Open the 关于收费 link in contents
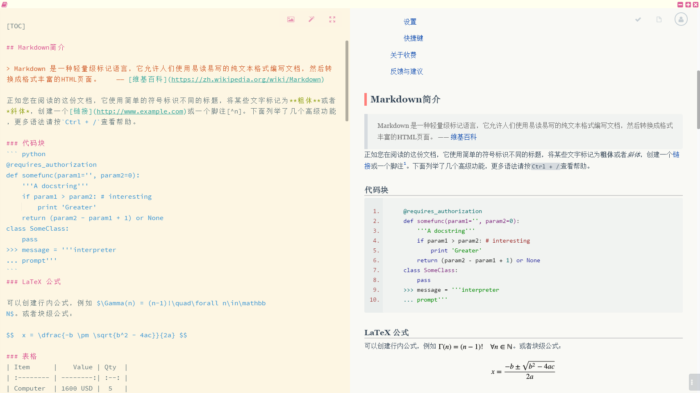This screenshot has height=393, width=700. tap(403, 55)
